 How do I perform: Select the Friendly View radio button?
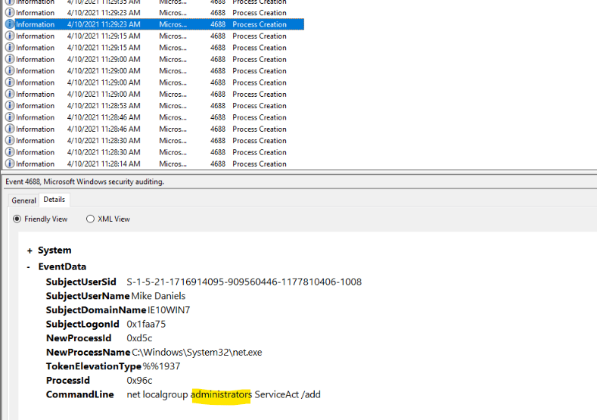coord(17,219)
